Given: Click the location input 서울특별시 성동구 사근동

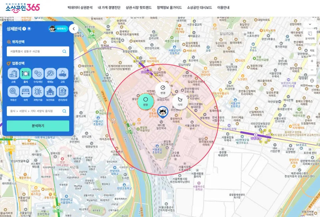Looking at the screenshot, I should tap(38, 51).
